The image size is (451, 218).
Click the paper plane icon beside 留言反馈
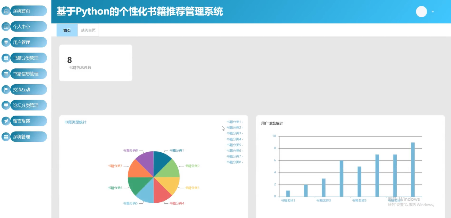coord(6,121)
